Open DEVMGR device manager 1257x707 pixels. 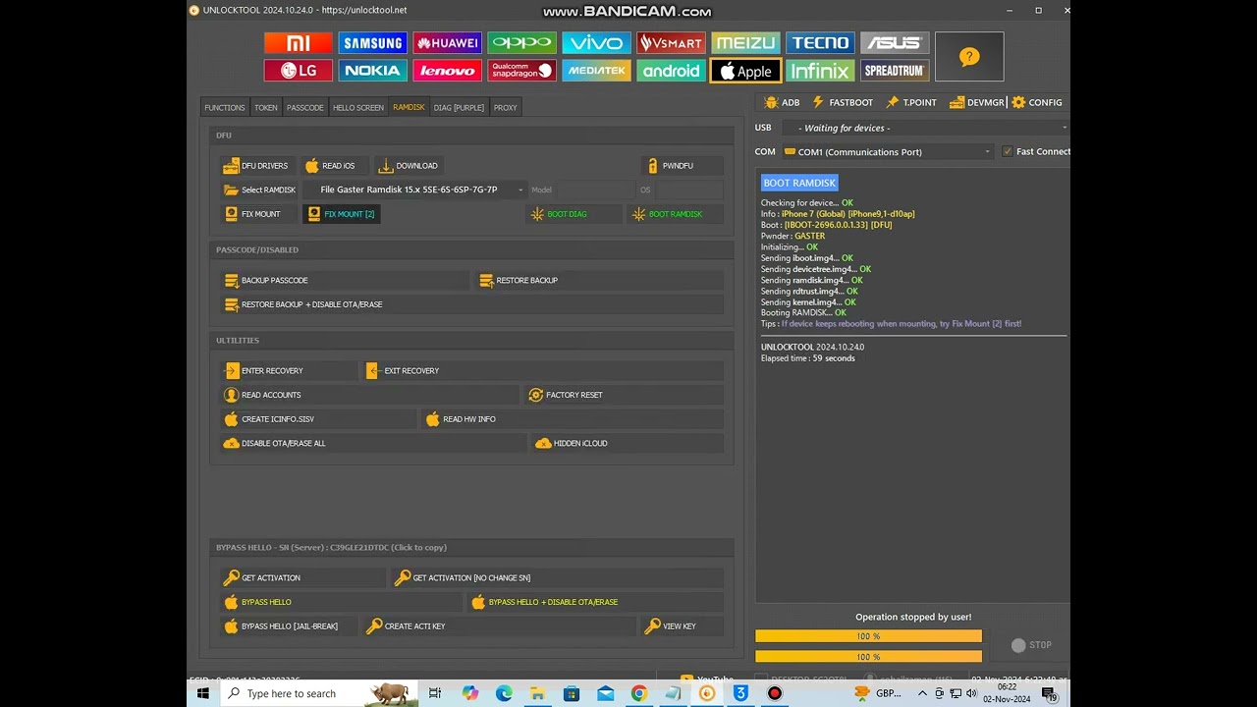(x=977, y=102)
